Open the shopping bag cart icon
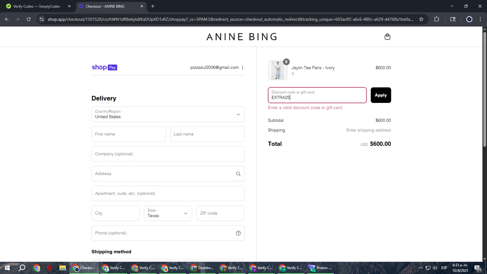The width and height of the screenshot is (487, 274). tap(387, 37)
